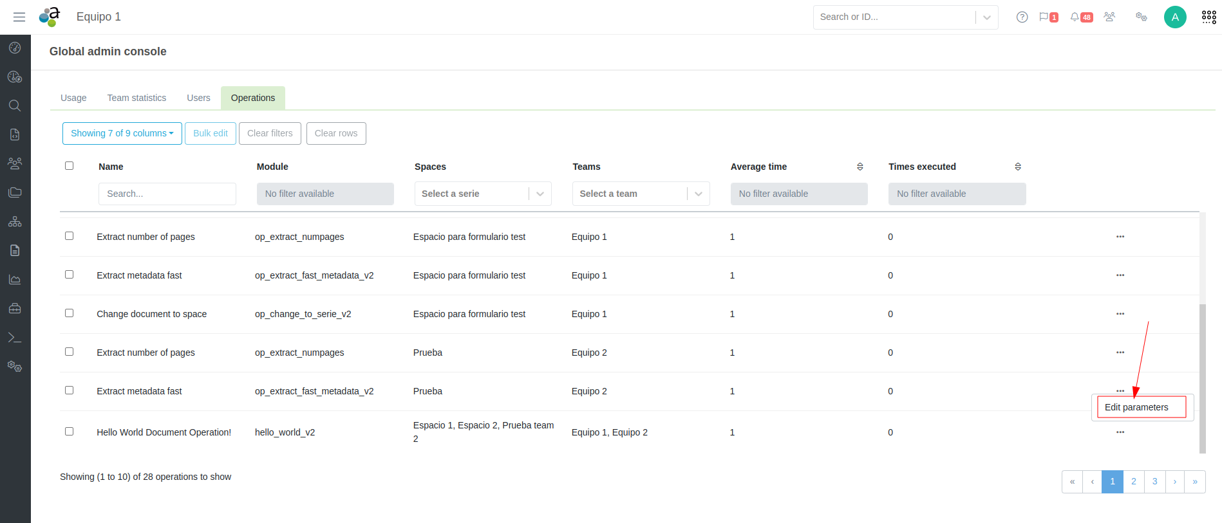Click the Name search filter field

(x=167, y=194)
